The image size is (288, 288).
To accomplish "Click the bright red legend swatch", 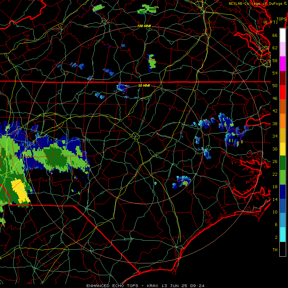I will pyautogui.click(x=283, y=92).
